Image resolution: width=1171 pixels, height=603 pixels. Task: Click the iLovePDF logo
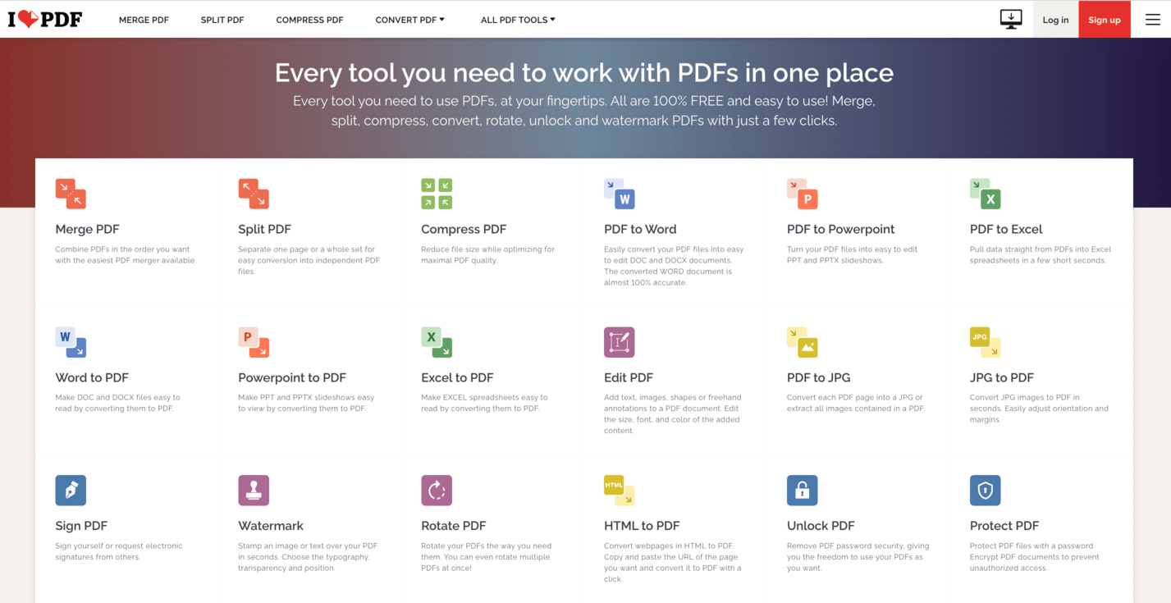45,19
